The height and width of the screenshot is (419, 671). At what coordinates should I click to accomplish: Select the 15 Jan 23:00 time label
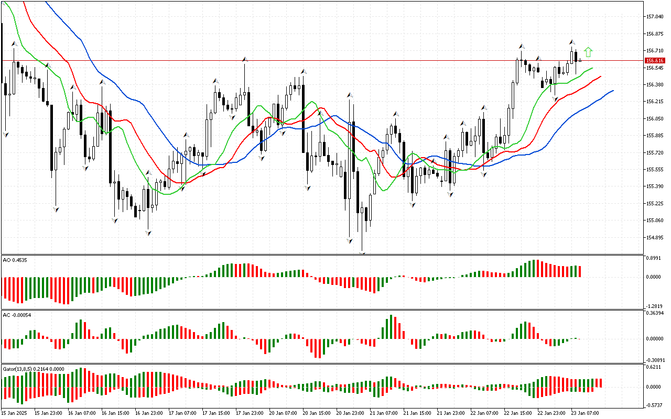[49, 413]
